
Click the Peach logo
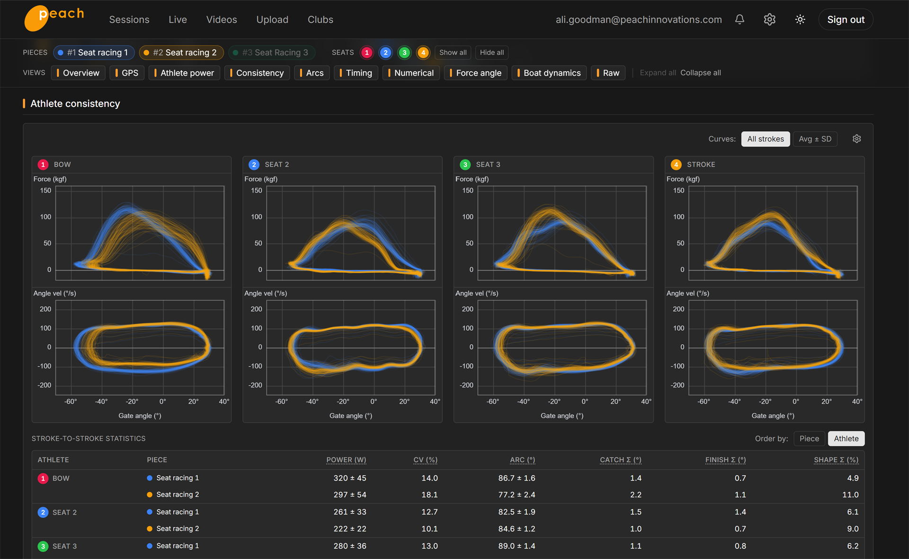(54, 18)
